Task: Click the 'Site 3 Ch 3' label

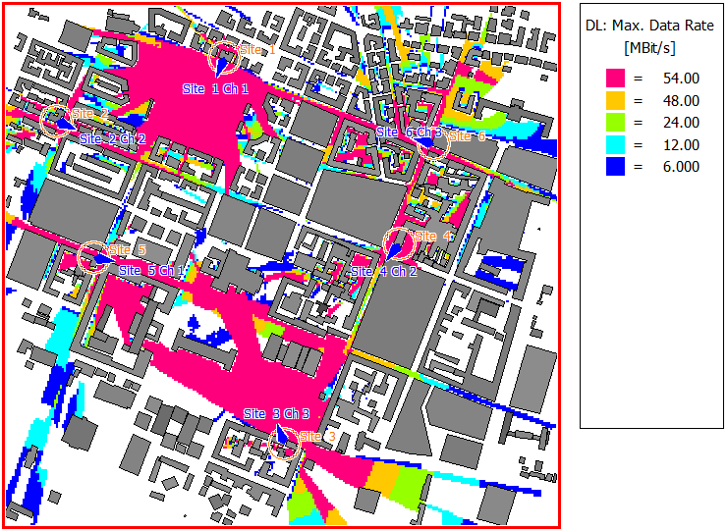Action: click(276, 414)
